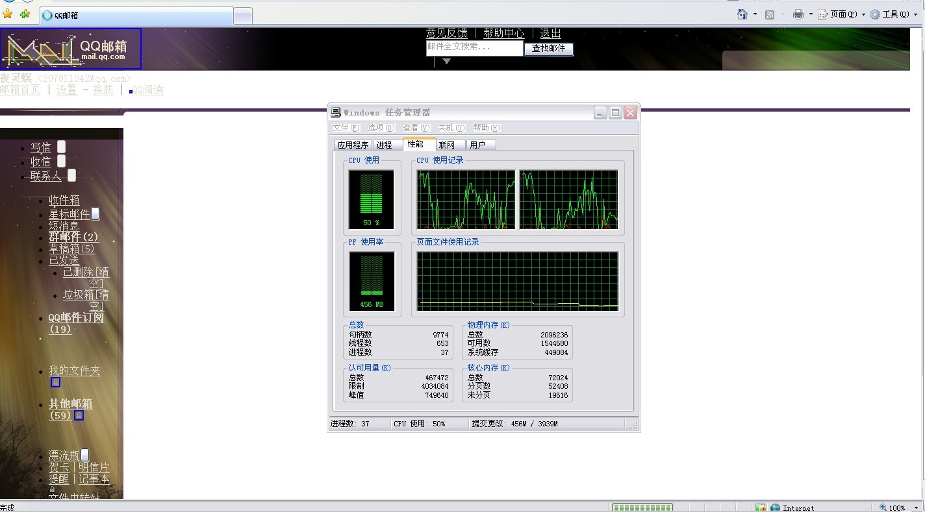Viewport: 925px width, 512px height.
Task: Expand the triangle below the mail search box
Action: (x=446, y=62)
